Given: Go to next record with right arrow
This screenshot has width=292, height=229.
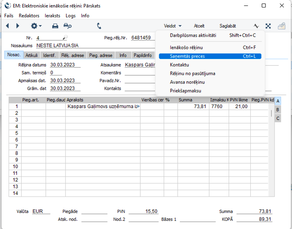Looking at the screenshot, I should click(18, 26).
